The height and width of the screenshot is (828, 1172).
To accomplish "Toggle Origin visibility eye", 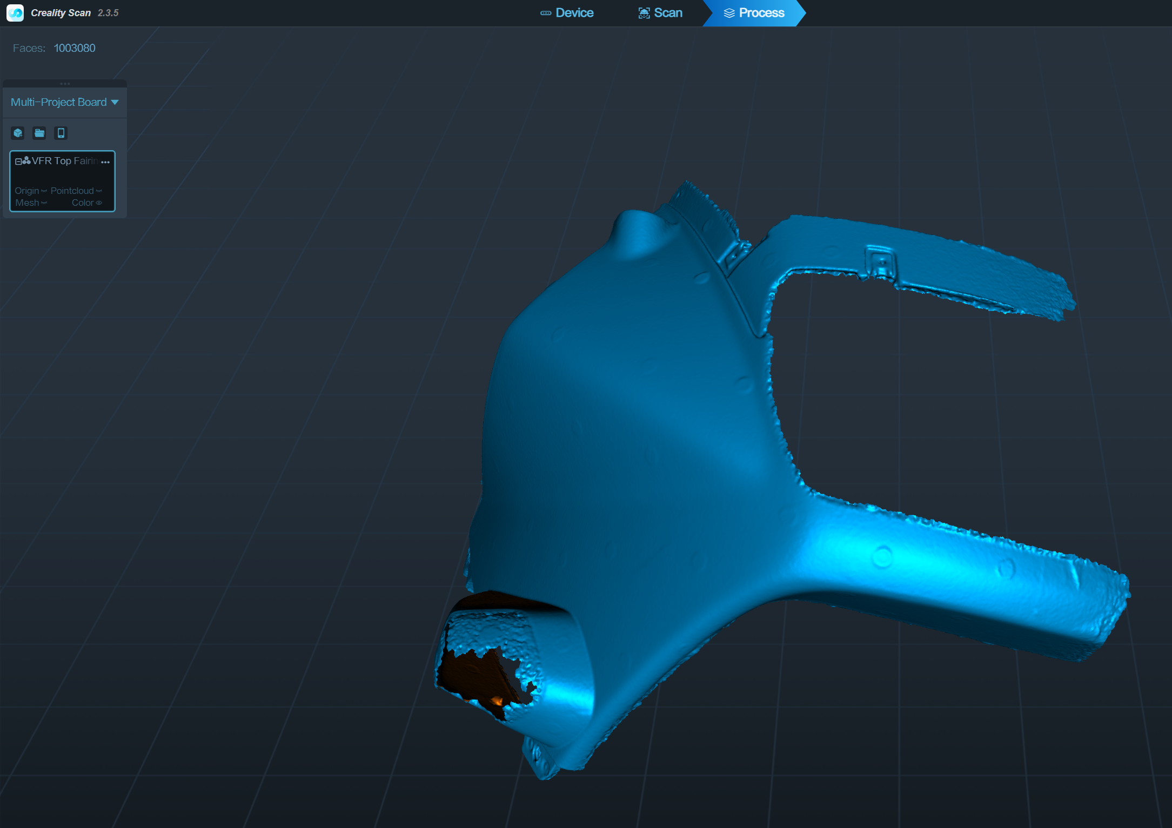I will tap(44, 191).
